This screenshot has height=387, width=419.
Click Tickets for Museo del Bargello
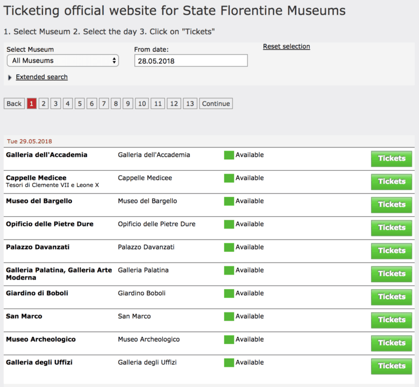point(391,205)
